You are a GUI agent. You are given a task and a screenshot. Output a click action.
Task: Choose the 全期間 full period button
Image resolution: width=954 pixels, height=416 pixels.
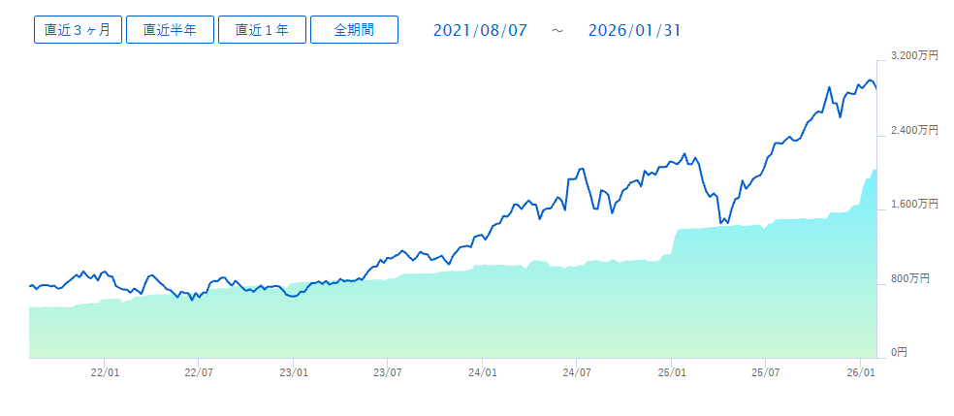(x=354, y=30)
